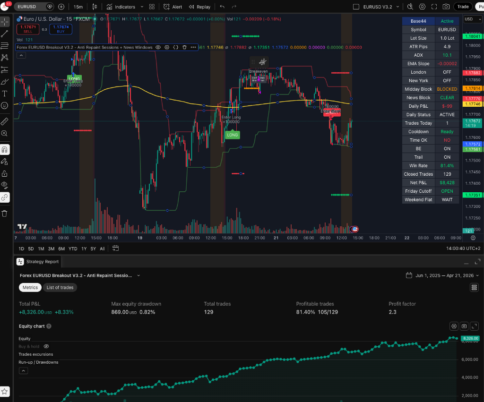The image size is (484, 402).
Task: Click the Trade button
Action: coord(463,7)
